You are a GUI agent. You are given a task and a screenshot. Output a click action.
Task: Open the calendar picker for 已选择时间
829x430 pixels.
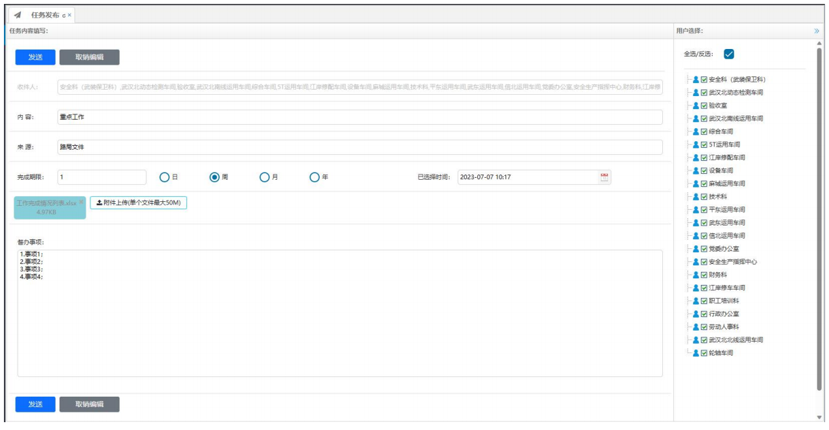(604, 177)
